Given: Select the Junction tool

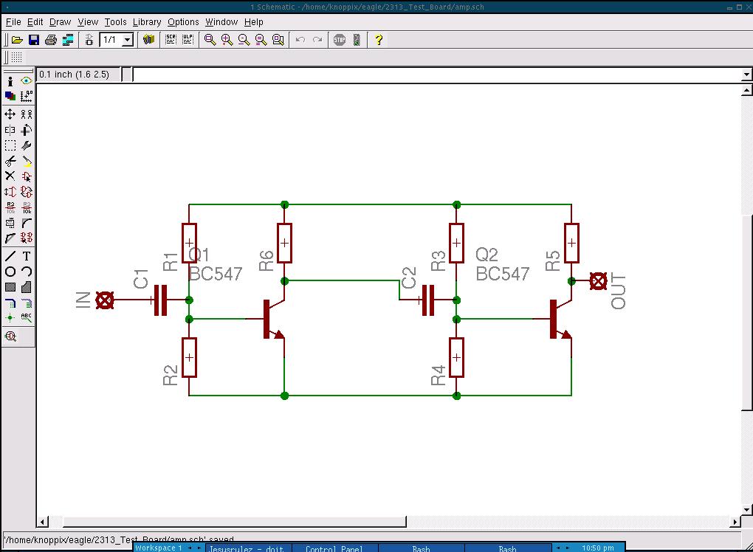Looking at the screenshot, I should (x=10, y=317).
